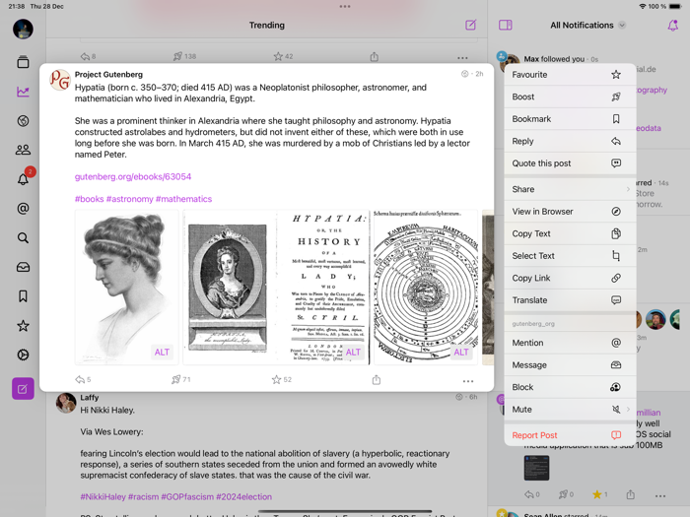Select the Trending chart icon in sidebar
This screenshot has width=690, height=517.
click(x=23, y=92)
